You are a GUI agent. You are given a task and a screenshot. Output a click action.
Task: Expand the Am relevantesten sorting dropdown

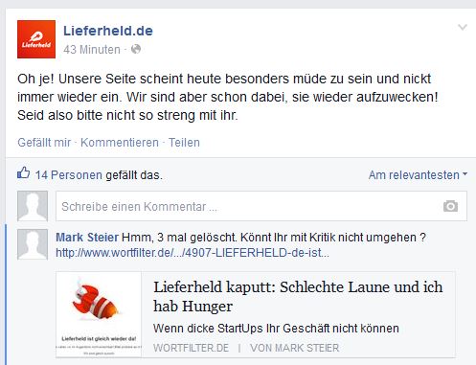pyautogui.click(x=418, y=175)
